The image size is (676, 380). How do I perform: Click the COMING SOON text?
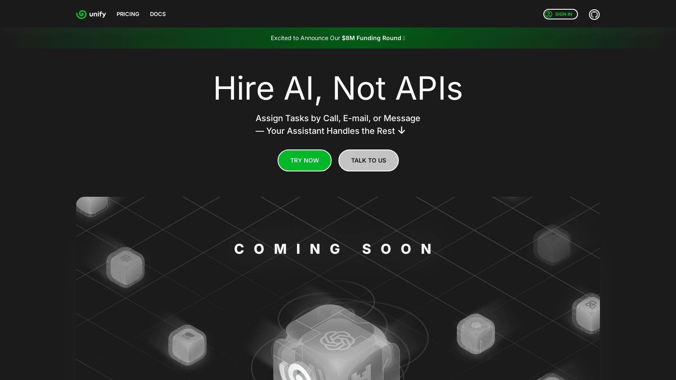333,249
